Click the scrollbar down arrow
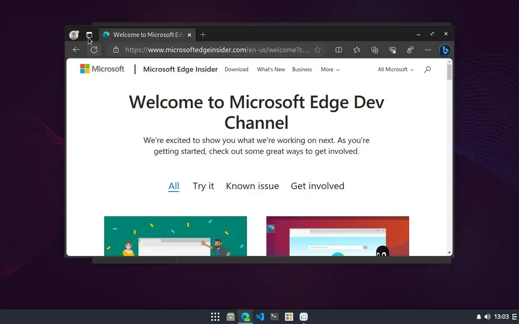 pos(449,253)
